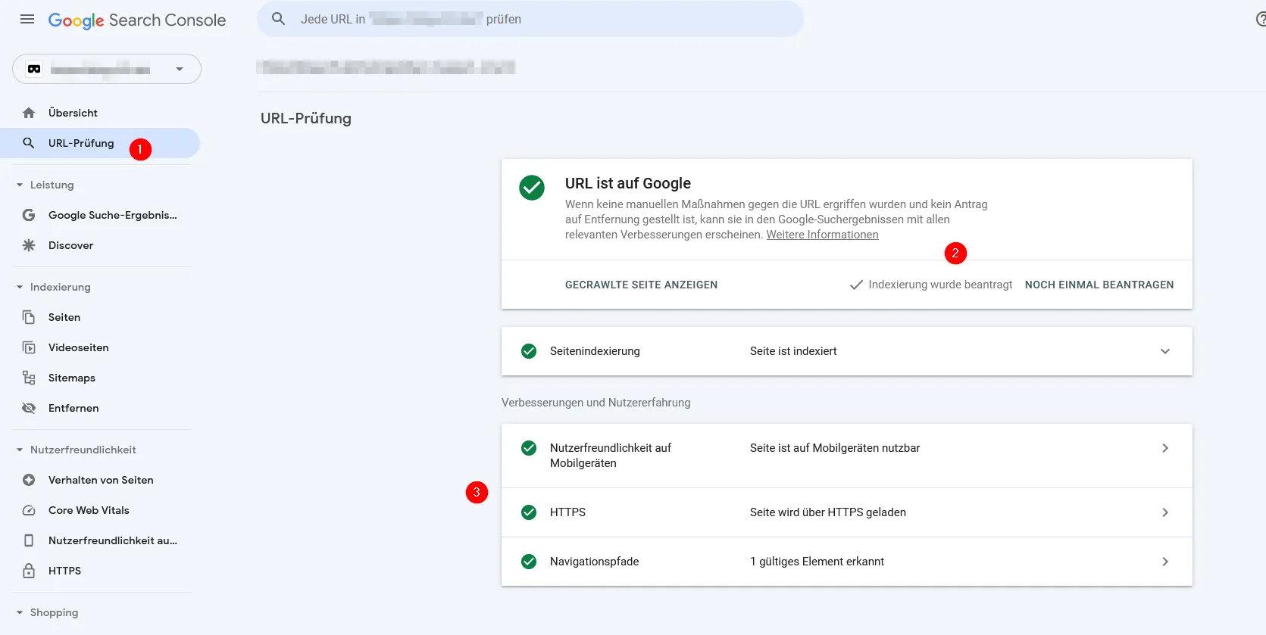The height and width of the screenshot is (635, 1266).
Task: Click 'Verbesserungen und Nutzererfahrung' heading
Action: pyautogui.click(x=596, y=403)
